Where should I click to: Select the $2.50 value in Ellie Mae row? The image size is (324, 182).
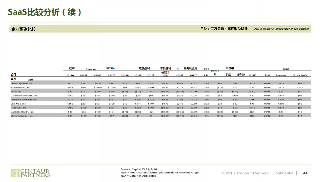193,104
